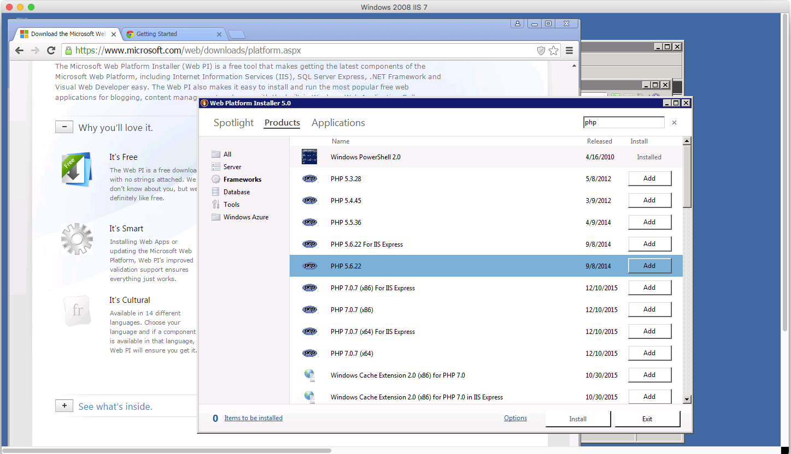Viewport: 791px width, 454px height.
Task: Select the Download the Microsoft Web browser tab
Action: point(68,34)
